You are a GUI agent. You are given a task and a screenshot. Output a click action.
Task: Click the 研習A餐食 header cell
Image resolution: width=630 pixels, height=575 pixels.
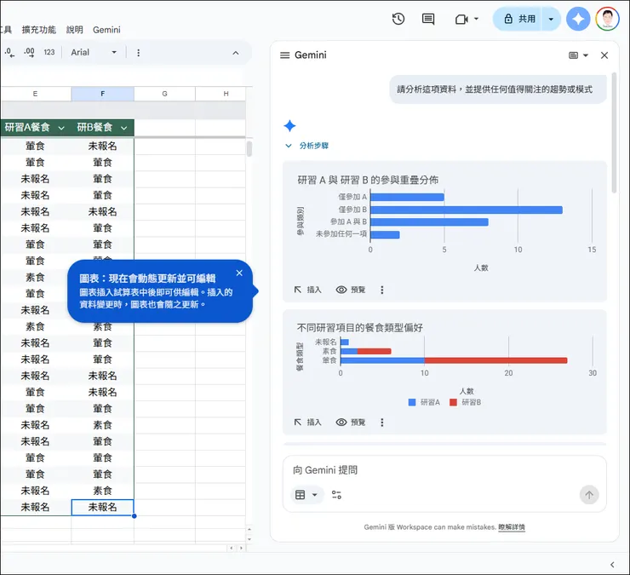[36, 128]
